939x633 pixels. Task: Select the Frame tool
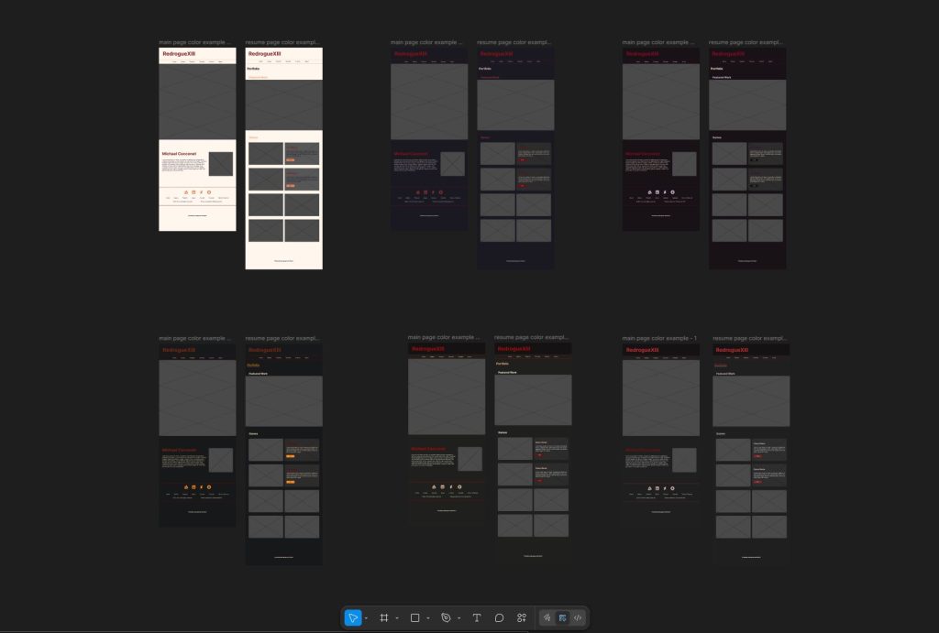click(x=384, y=617)
